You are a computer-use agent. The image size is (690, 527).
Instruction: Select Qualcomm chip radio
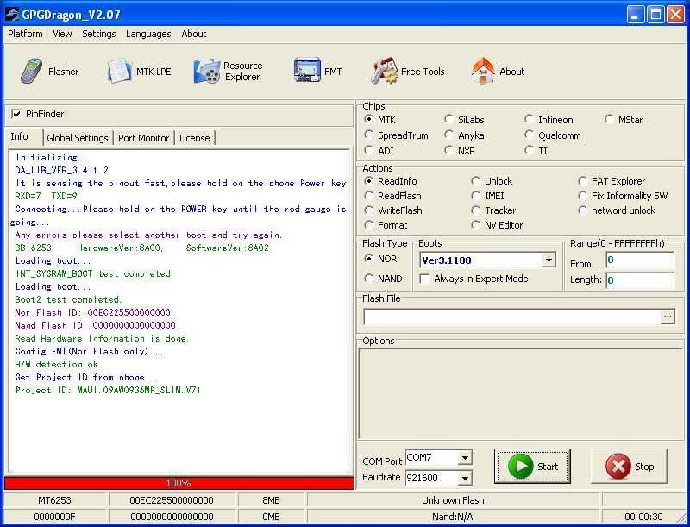[x=529, y=135]
